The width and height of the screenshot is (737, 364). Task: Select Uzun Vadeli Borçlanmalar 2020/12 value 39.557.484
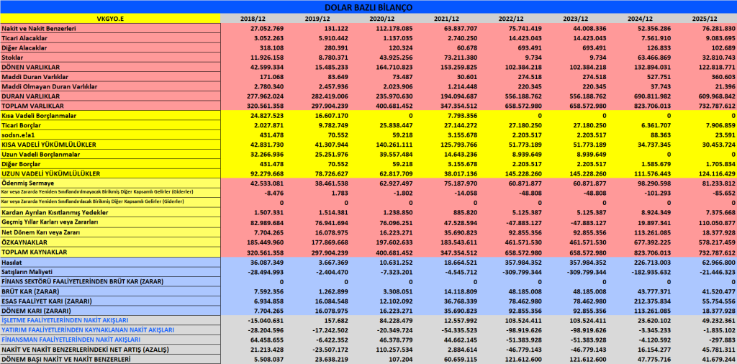395,154
